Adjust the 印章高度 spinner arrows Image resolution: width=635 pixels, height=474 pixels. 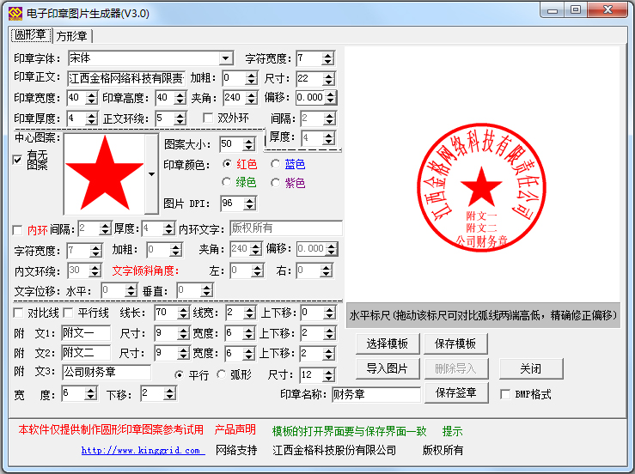tap(180, 98)
